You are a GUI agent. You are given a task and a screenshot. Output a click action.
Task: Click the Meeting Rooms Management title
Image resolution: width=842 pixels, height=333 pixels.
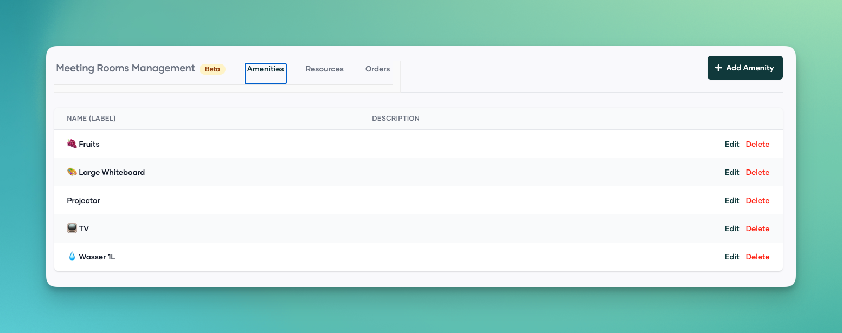point(126,68)
